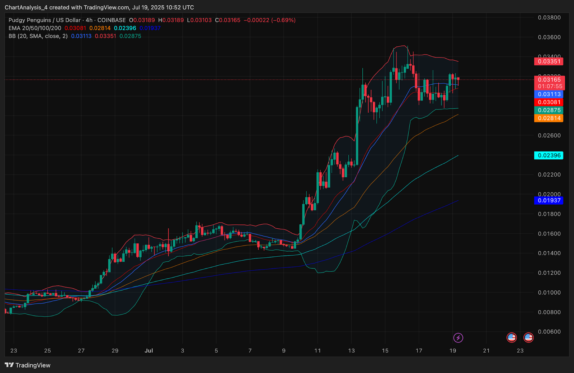Open the first US flag economic event icon
This screenshot has width=574, height=373.
(512, 337)
